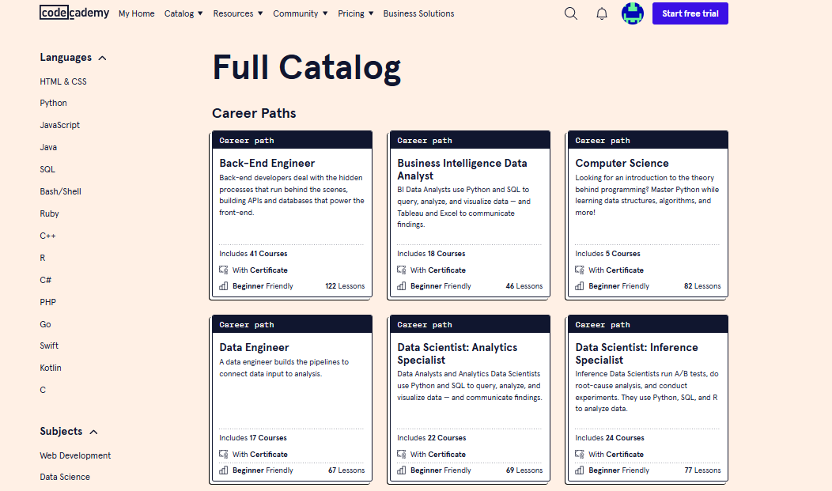Open the Pricing dropdown menu

356,13
